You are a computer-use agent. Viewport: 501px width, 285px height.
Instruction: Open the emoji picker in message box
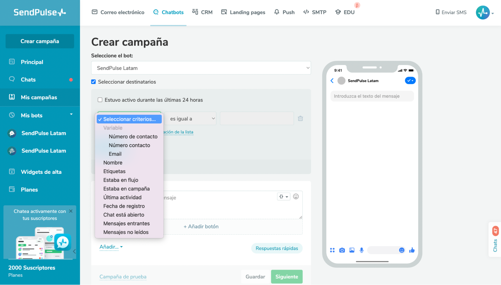point(296,197)
